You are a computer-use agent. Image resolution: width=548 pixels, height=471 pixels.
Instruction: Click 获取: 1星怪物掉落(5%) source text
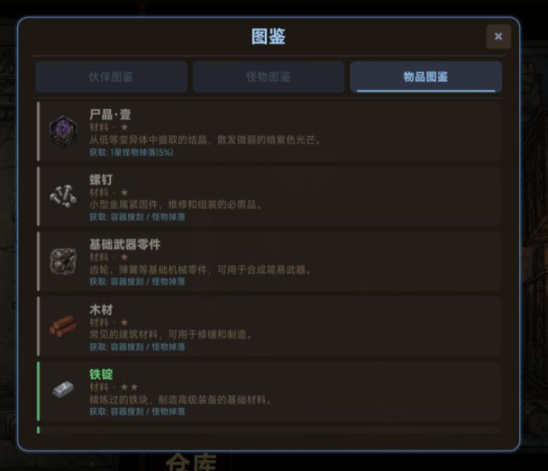pos(132,152)
